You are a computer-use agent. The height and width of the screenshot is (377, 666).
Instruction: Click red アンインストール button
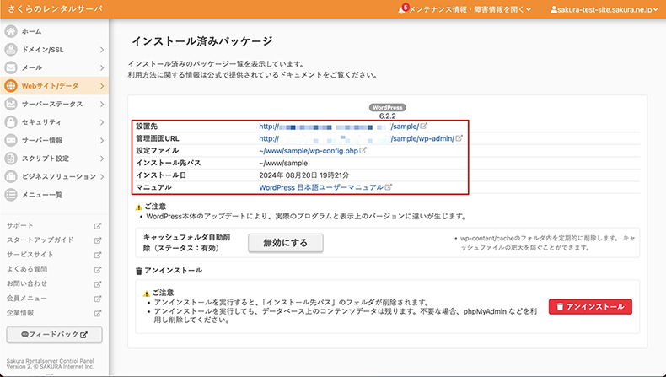point(590,306)
